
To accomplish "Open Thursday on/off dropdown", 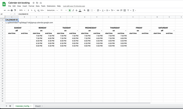I will point(126,31).
